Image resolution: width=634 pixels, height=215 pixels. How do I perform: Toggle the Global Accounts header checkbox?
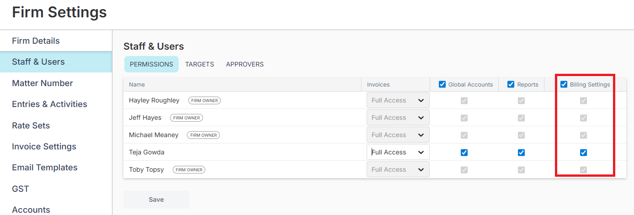(442, 84)
